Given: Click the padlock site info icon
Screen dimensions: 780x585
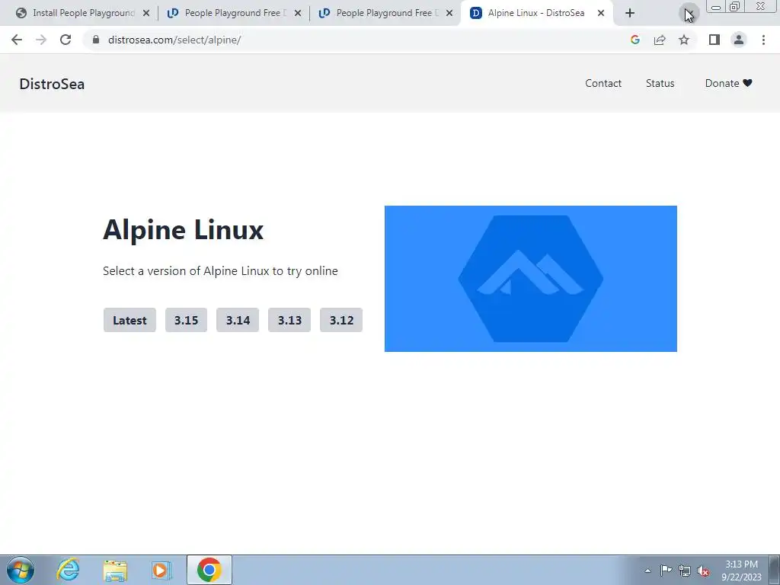Looking at the screenshot, I should 96,40.
